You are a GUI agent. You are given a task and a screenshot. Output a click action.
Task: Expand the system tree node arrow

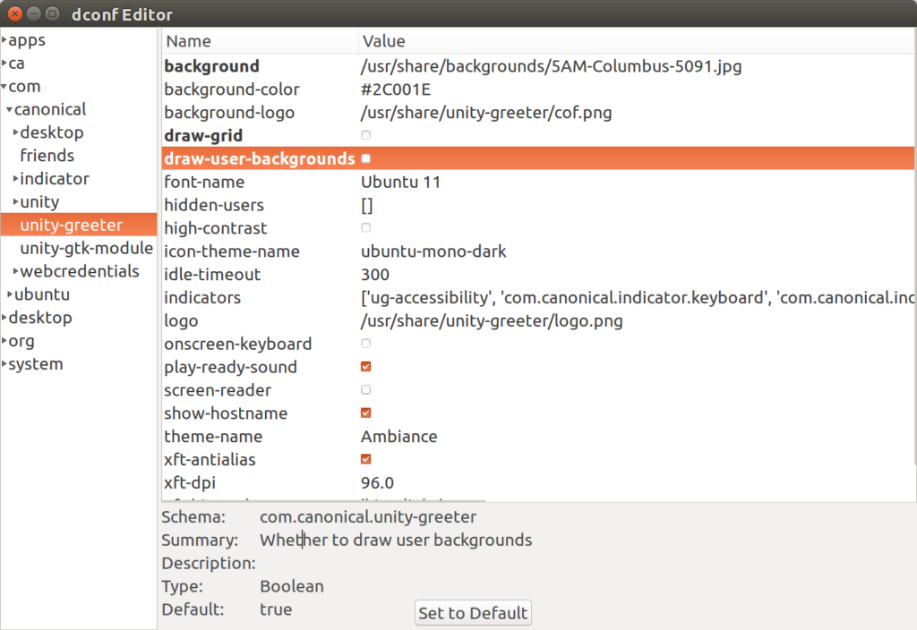(4, 364)
